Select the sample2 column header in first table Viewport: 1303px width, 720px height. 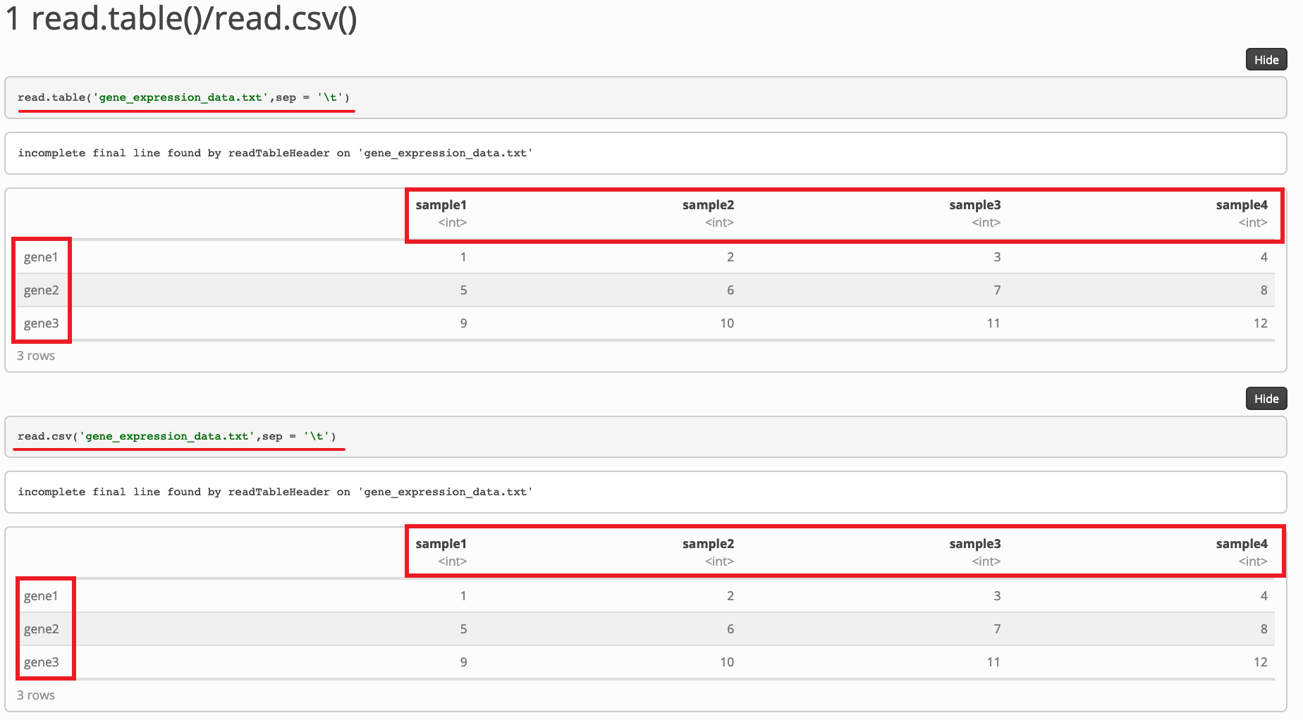(709, 205)
